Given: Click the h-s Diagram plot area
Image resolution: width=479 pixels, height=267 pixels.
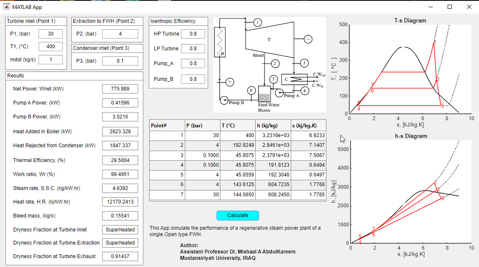Looking at the screenshot, I should click(411, 192).
